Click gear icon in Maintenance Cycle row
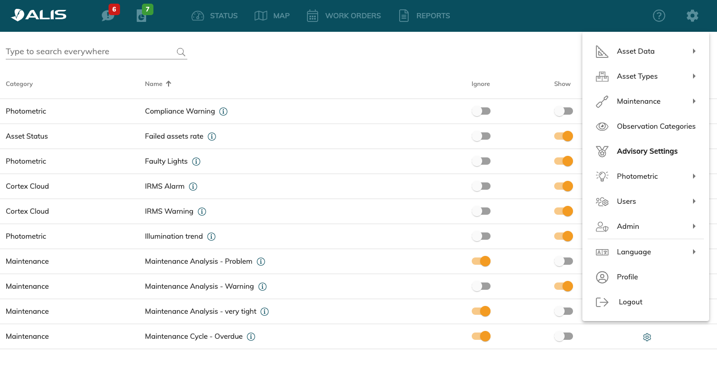The image size is (717, 369). coord(647,337)
